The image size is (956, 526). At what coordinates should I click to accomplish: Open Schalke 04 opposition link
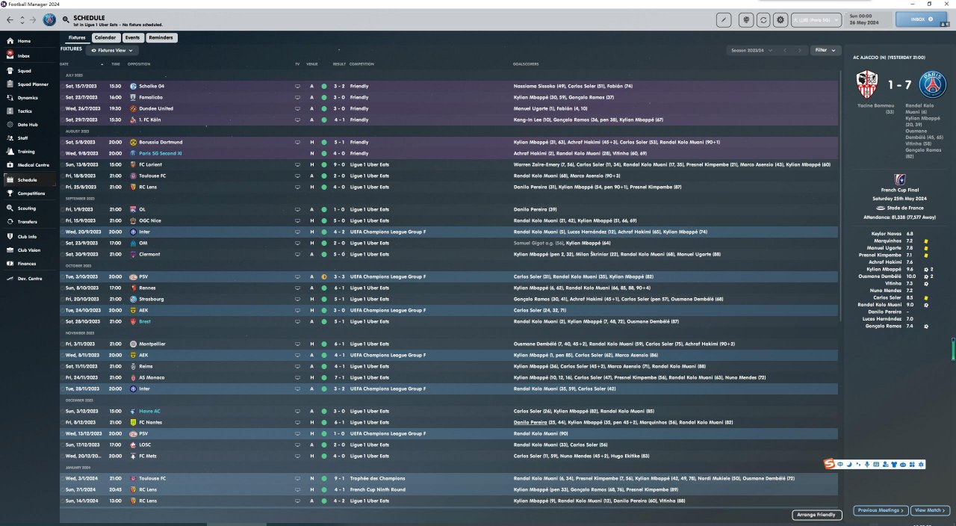[x=151, y=86]
